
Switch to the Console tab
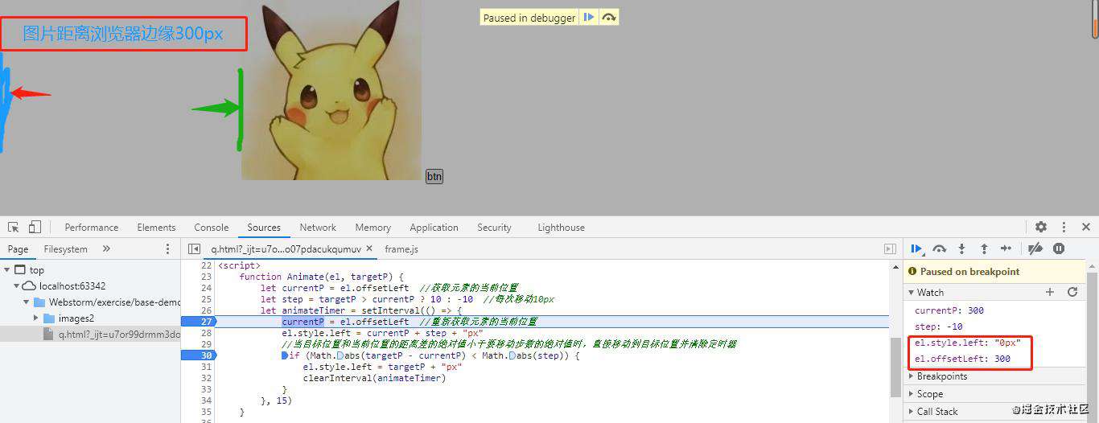coord(212,228)
